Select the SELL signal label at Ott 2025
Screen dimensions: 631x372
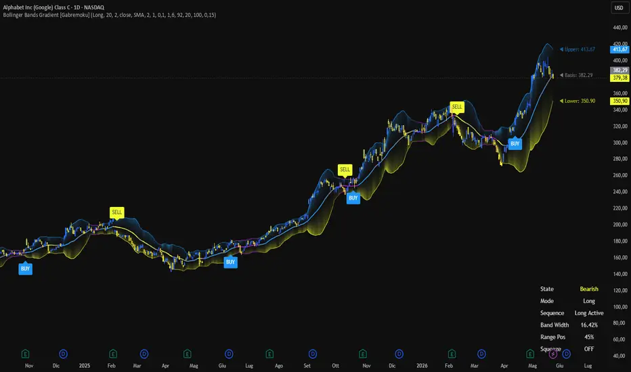coord(345,170)
